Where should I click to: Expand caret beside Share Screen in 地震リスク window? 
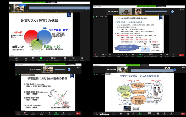pos(44,58)
